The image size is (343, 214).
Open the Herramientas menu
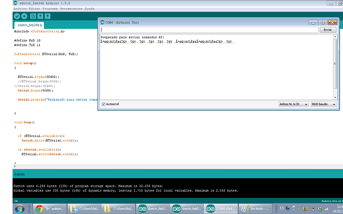(71, 9)
